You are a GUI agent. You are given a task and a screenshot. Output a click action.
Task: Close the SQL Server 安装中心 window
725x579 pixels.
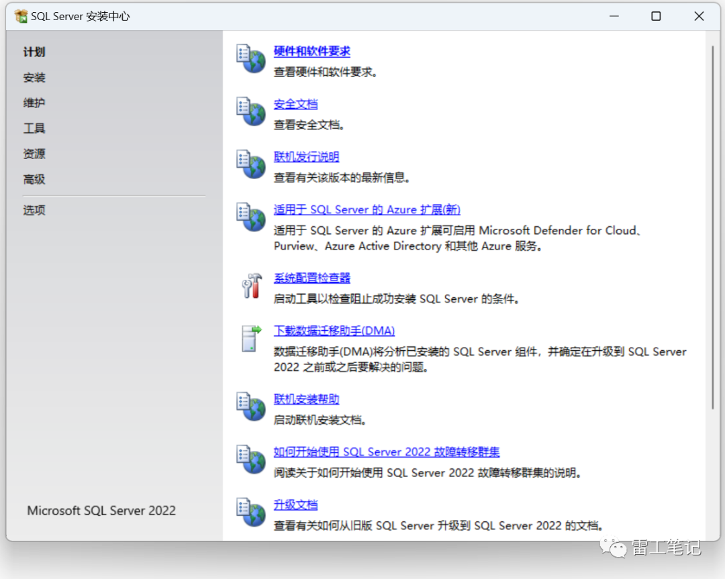699,16
